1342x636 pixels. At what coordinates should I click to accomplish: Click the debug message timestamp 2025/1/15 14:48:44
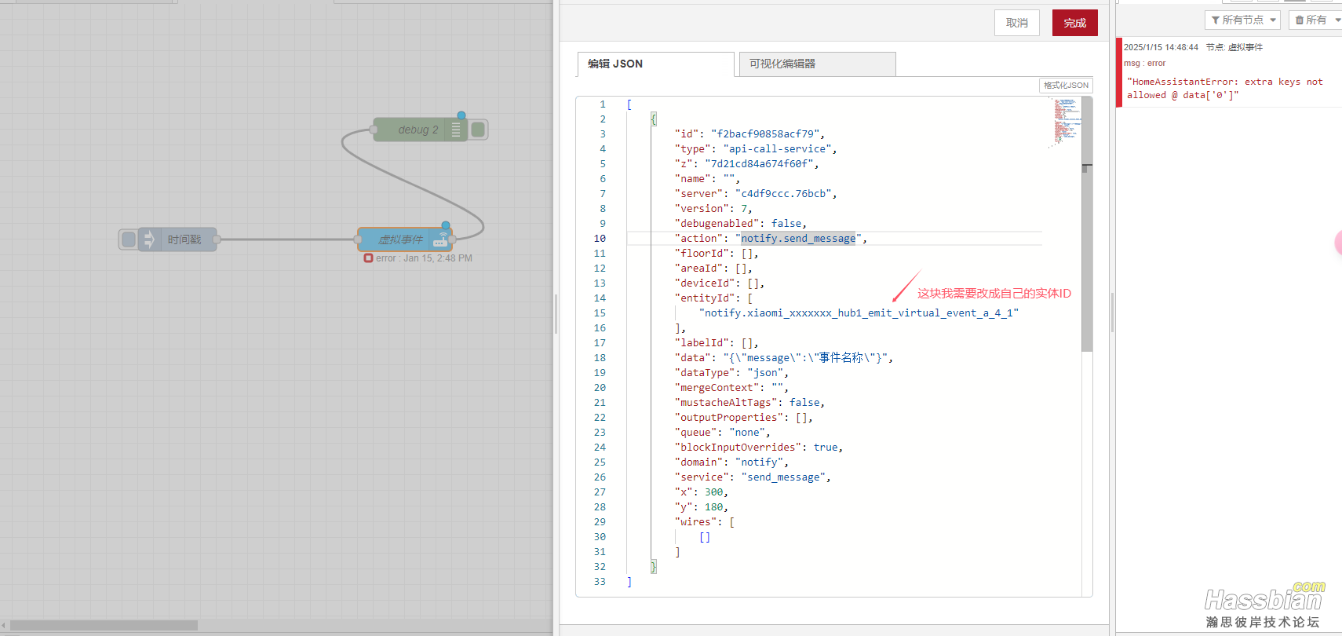(x=1161, y=47)
